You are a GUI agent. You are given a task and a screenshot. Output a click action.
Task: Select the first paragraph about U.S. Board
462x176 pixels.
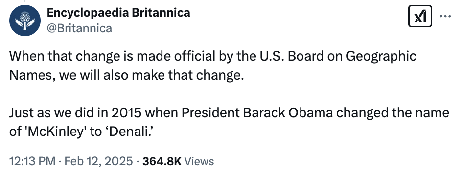(213, 66)
